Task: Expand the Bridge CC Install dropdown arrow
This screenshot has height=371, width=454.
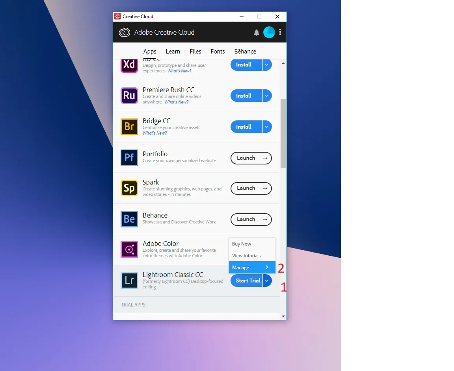Action: pyautogui.click(x=267, y=127)
